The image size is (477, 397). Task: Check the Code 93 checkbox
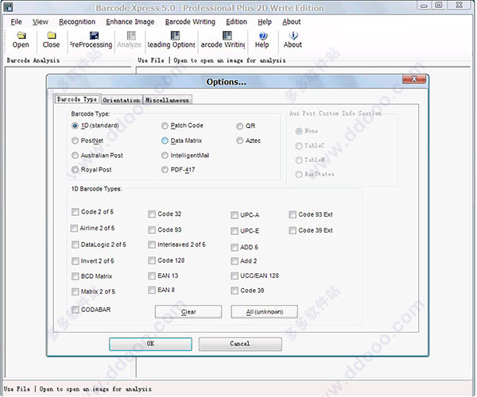pyautogui.click(x=152, y=230)
